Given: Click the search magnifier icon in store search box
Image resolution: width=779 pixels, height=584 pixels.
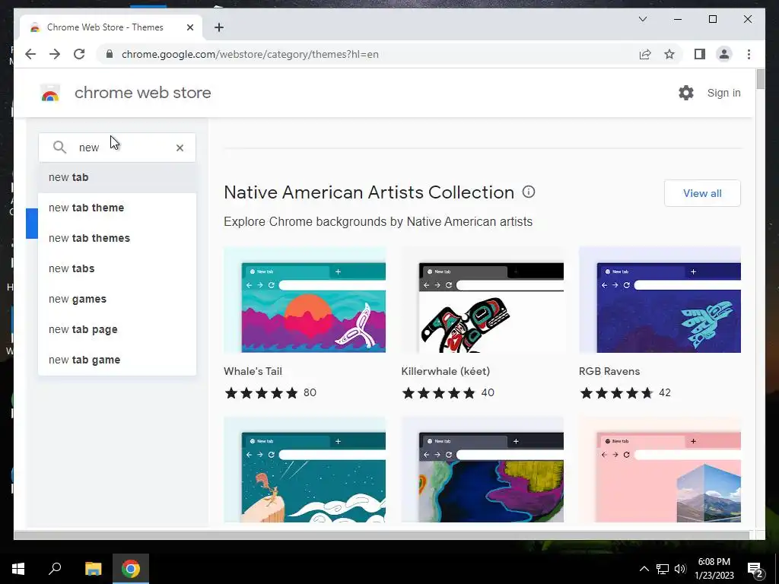Looking at the screenshot, I should click(x=59, y=148).
